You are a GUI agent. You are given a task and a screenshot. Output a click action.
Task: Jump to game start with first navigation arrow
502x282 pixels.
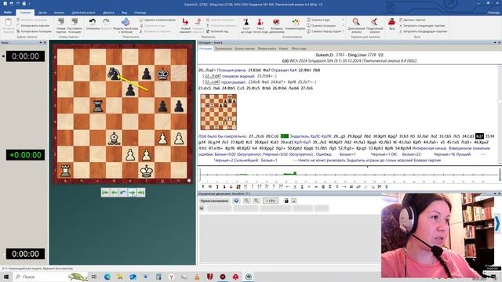pos(105,193)
